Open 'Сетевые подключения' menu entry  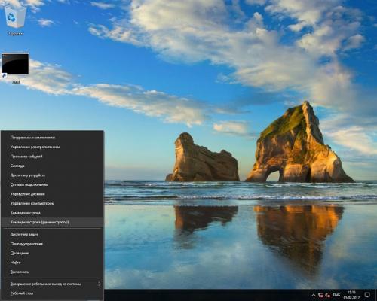tap(52, 184)
